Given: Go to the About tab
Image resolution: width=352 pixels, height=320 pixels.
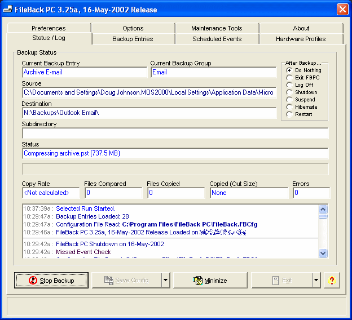Looking at the screenshot, I should (x=301, y=28).
